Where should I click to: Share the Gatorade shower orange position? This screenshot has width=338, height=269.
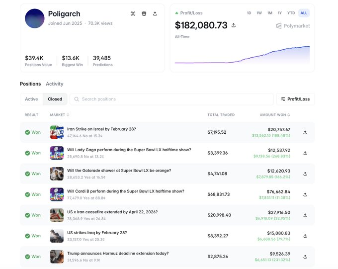[x=305, y=174]
